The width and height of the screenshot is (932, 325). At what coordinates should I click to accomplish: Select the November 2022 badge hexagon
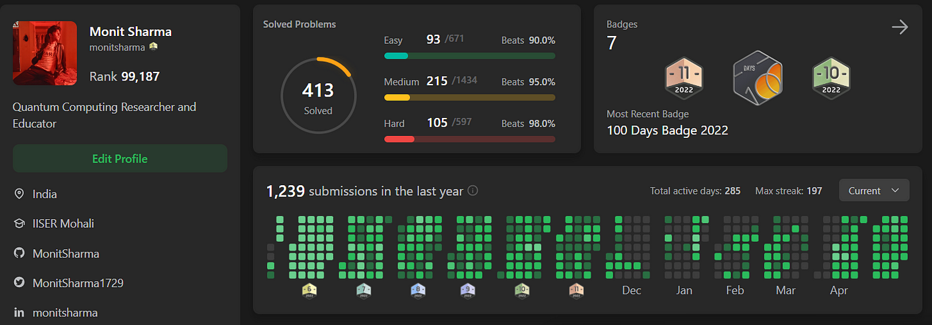[x=684, y=77]
